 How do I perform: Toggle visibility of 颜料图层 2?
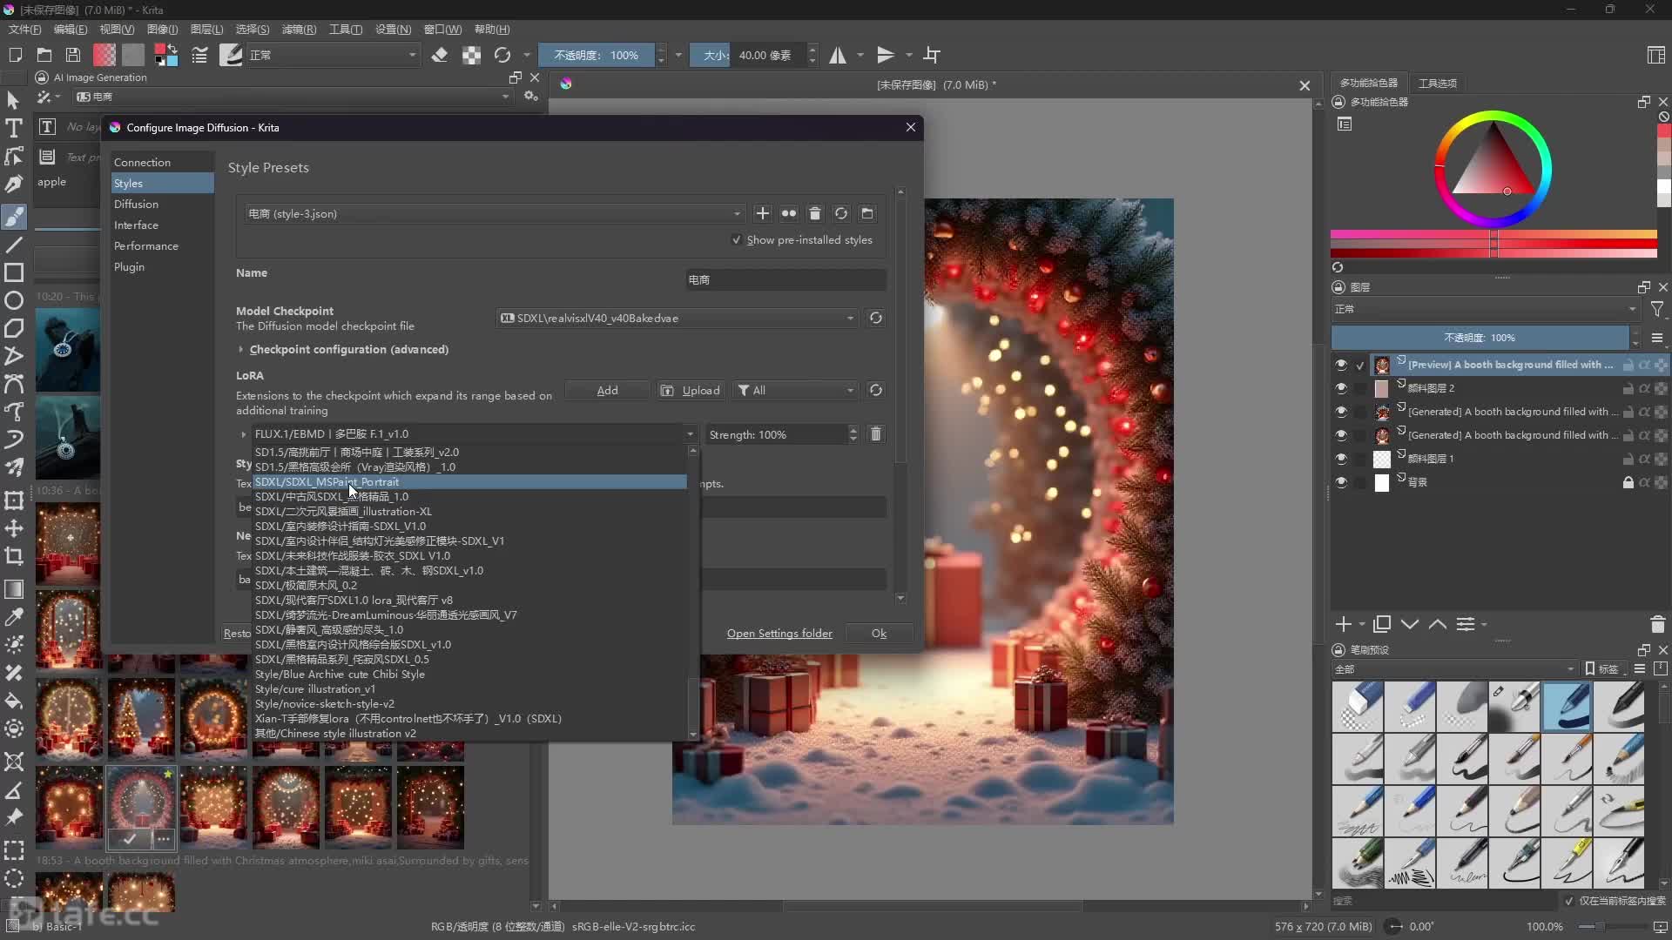tap(1341, 388)
